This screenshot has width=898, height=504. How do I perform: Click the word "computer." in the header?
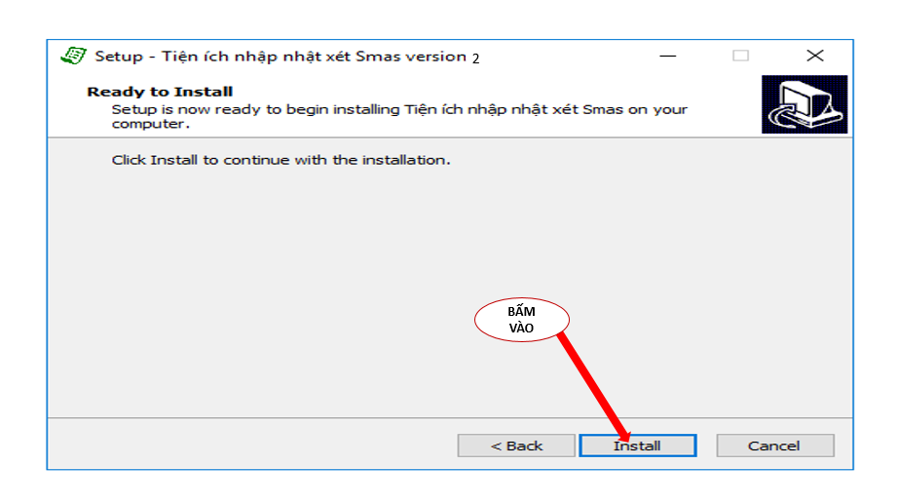[150, 124]
